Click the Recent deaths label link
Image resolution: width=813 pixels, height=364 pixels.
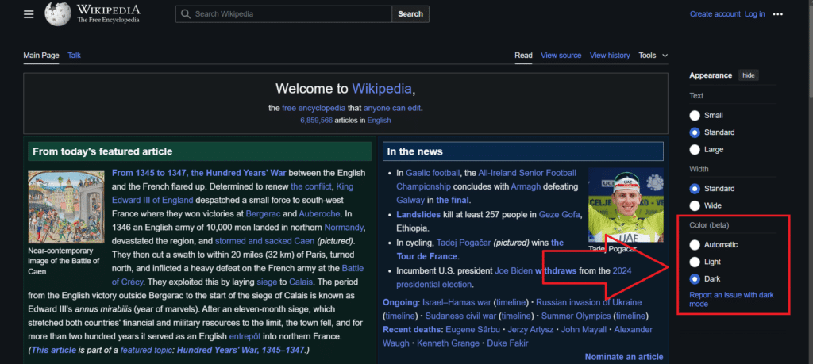click(412, 330)
